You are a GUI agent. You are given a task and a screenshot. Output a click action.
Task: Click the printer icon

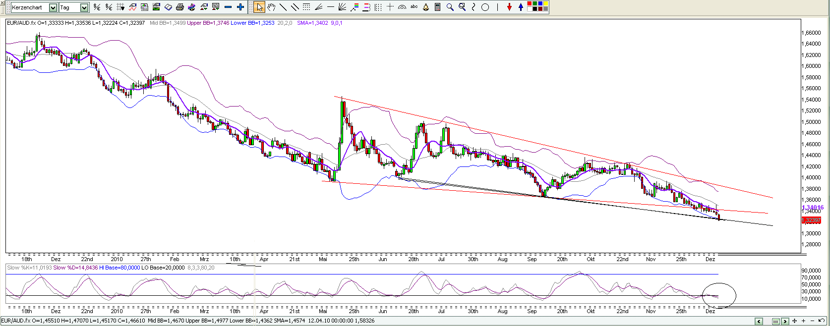coord(180,7)
